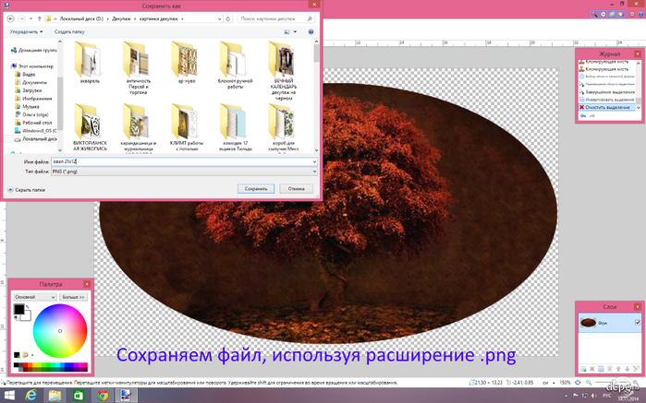Select the ар-нуво folder
Viewport: 646px width, 403px height.
pos(187,63)
